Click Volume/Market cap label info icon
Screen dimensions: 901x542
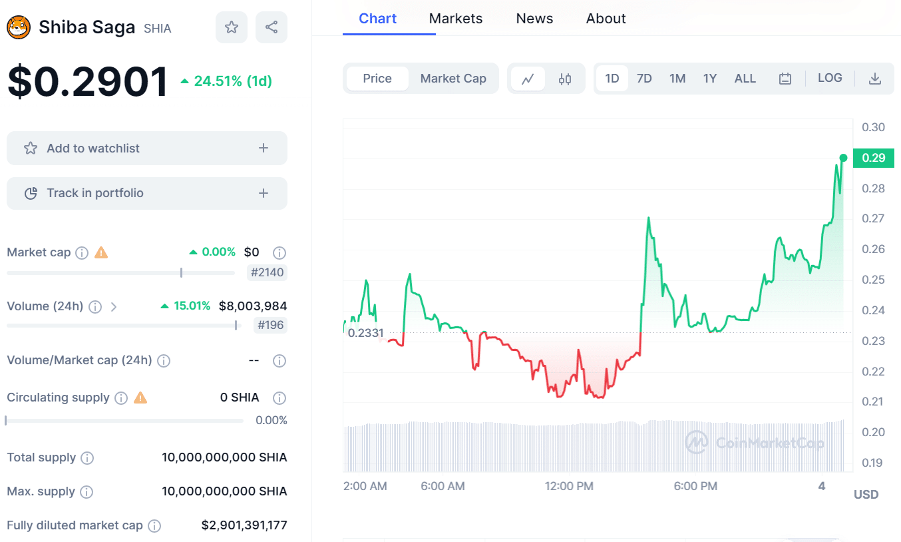164,361
